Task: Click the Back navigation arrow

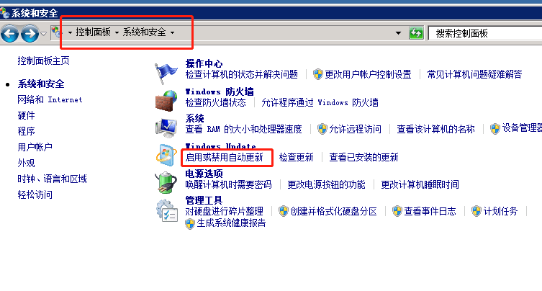Action: pyautogui.click(x=10, y=34)
